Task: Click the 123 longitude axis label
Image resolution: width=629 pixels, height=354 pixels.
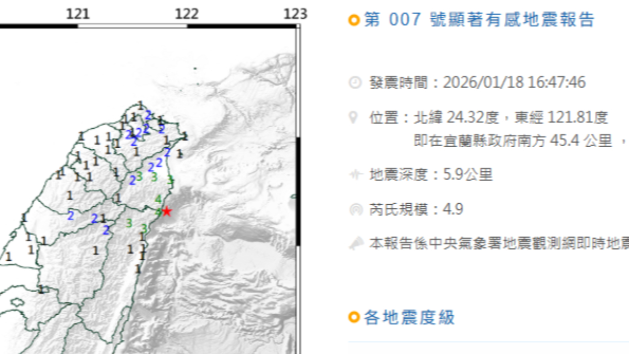Action: click(296, 14)
